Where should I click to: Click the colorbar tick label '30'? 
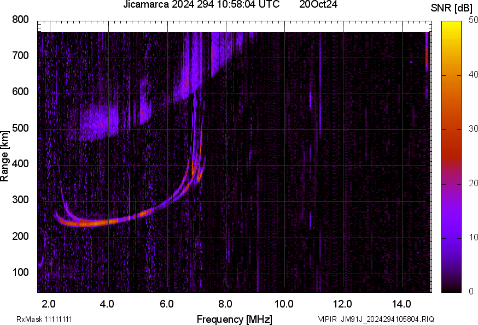pos(473,129)
